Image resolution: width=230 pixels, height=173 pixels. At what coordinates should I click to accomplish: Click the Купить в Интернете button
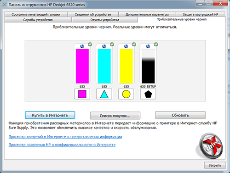point(50,115)
